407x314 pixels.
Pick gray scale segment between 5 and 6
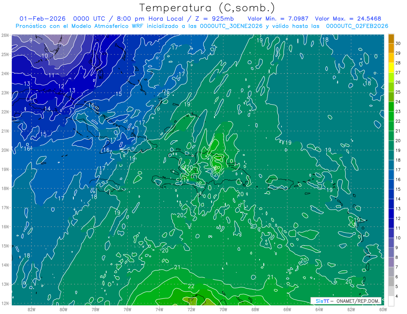pyautogui.click(x=391, y=281)
